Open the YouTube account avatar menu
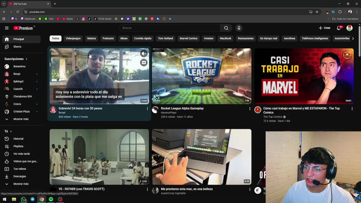361x203 pixels. [x=349, y=28]
